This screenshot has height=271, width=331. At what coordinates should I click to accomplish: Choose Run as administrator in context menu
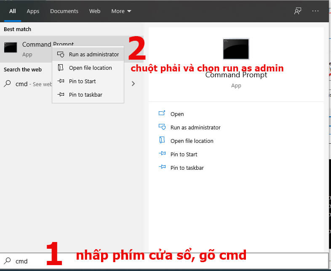[x=88, y=54]
